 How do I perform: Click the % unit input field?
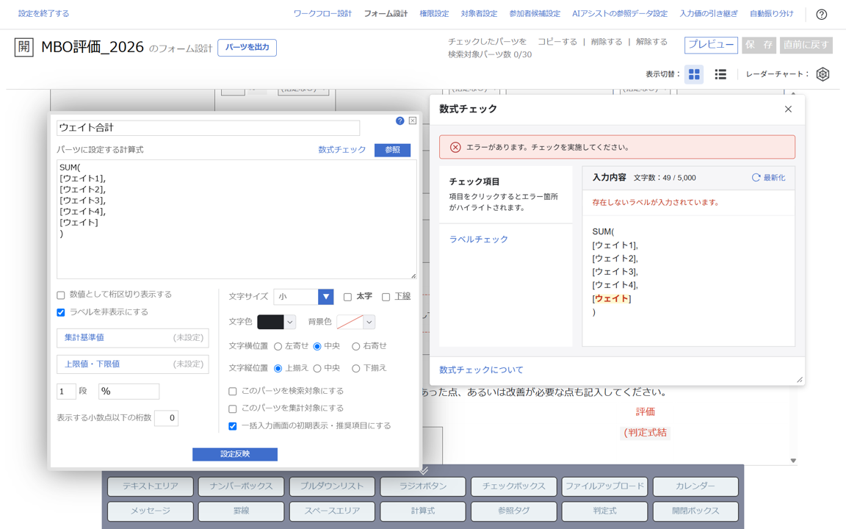[129, 392]
